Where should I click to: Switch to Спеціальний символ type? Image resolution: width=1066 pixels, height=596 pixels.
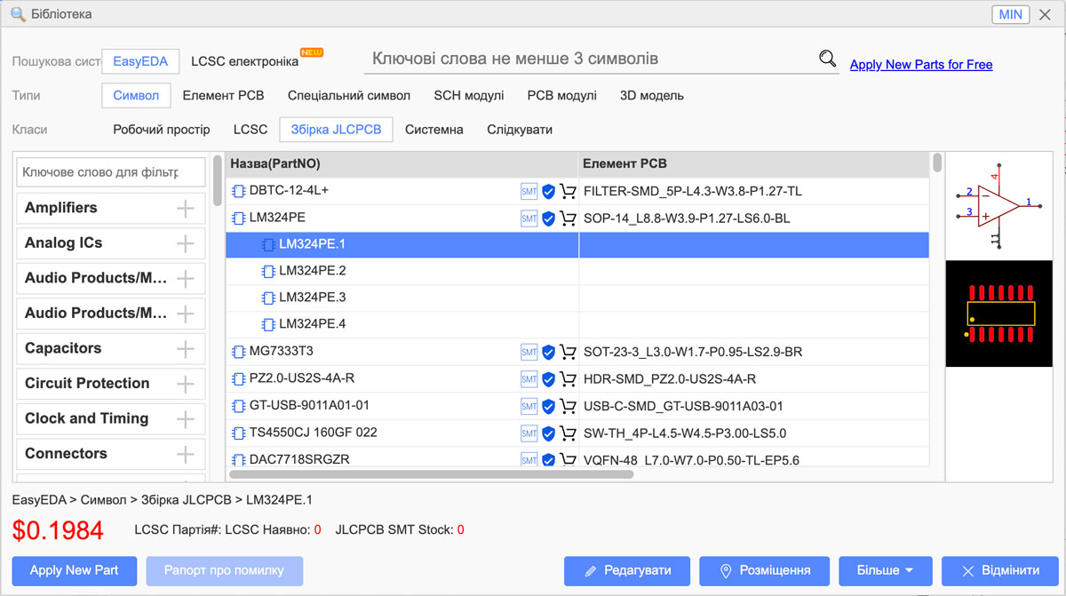point(349,95)
